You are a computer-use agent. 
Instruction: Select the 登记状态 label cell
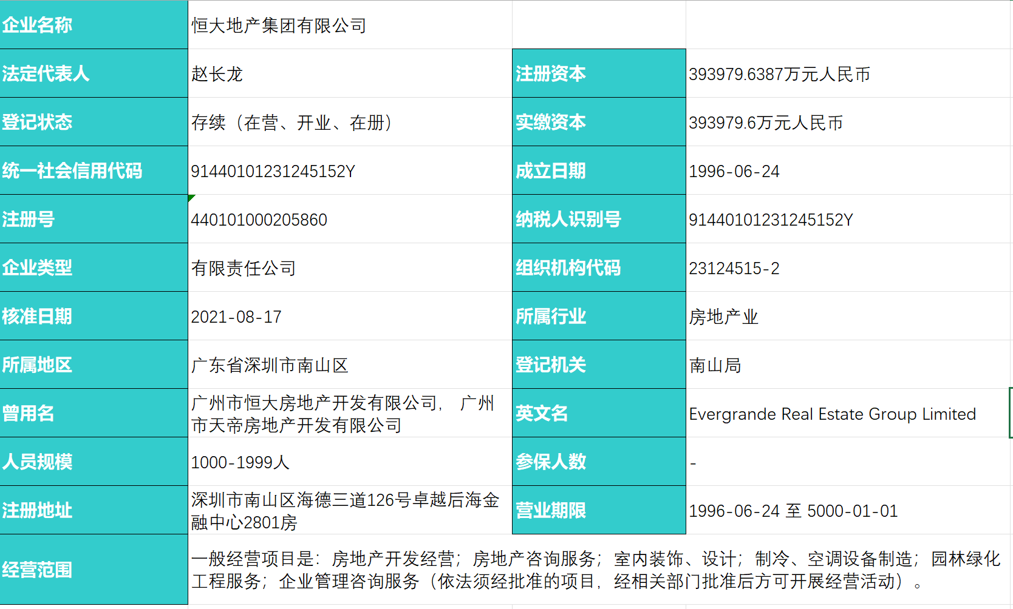point(94,122)
